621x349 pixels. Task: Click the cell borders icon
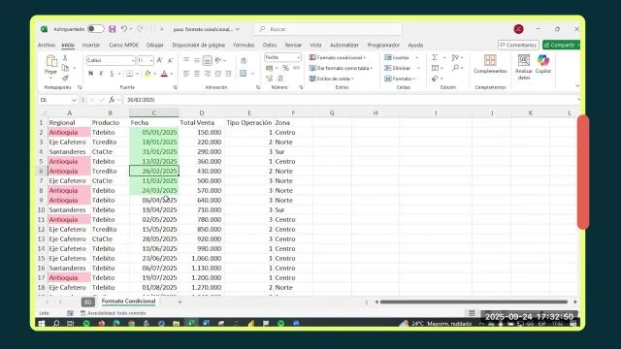click(129, 74)
